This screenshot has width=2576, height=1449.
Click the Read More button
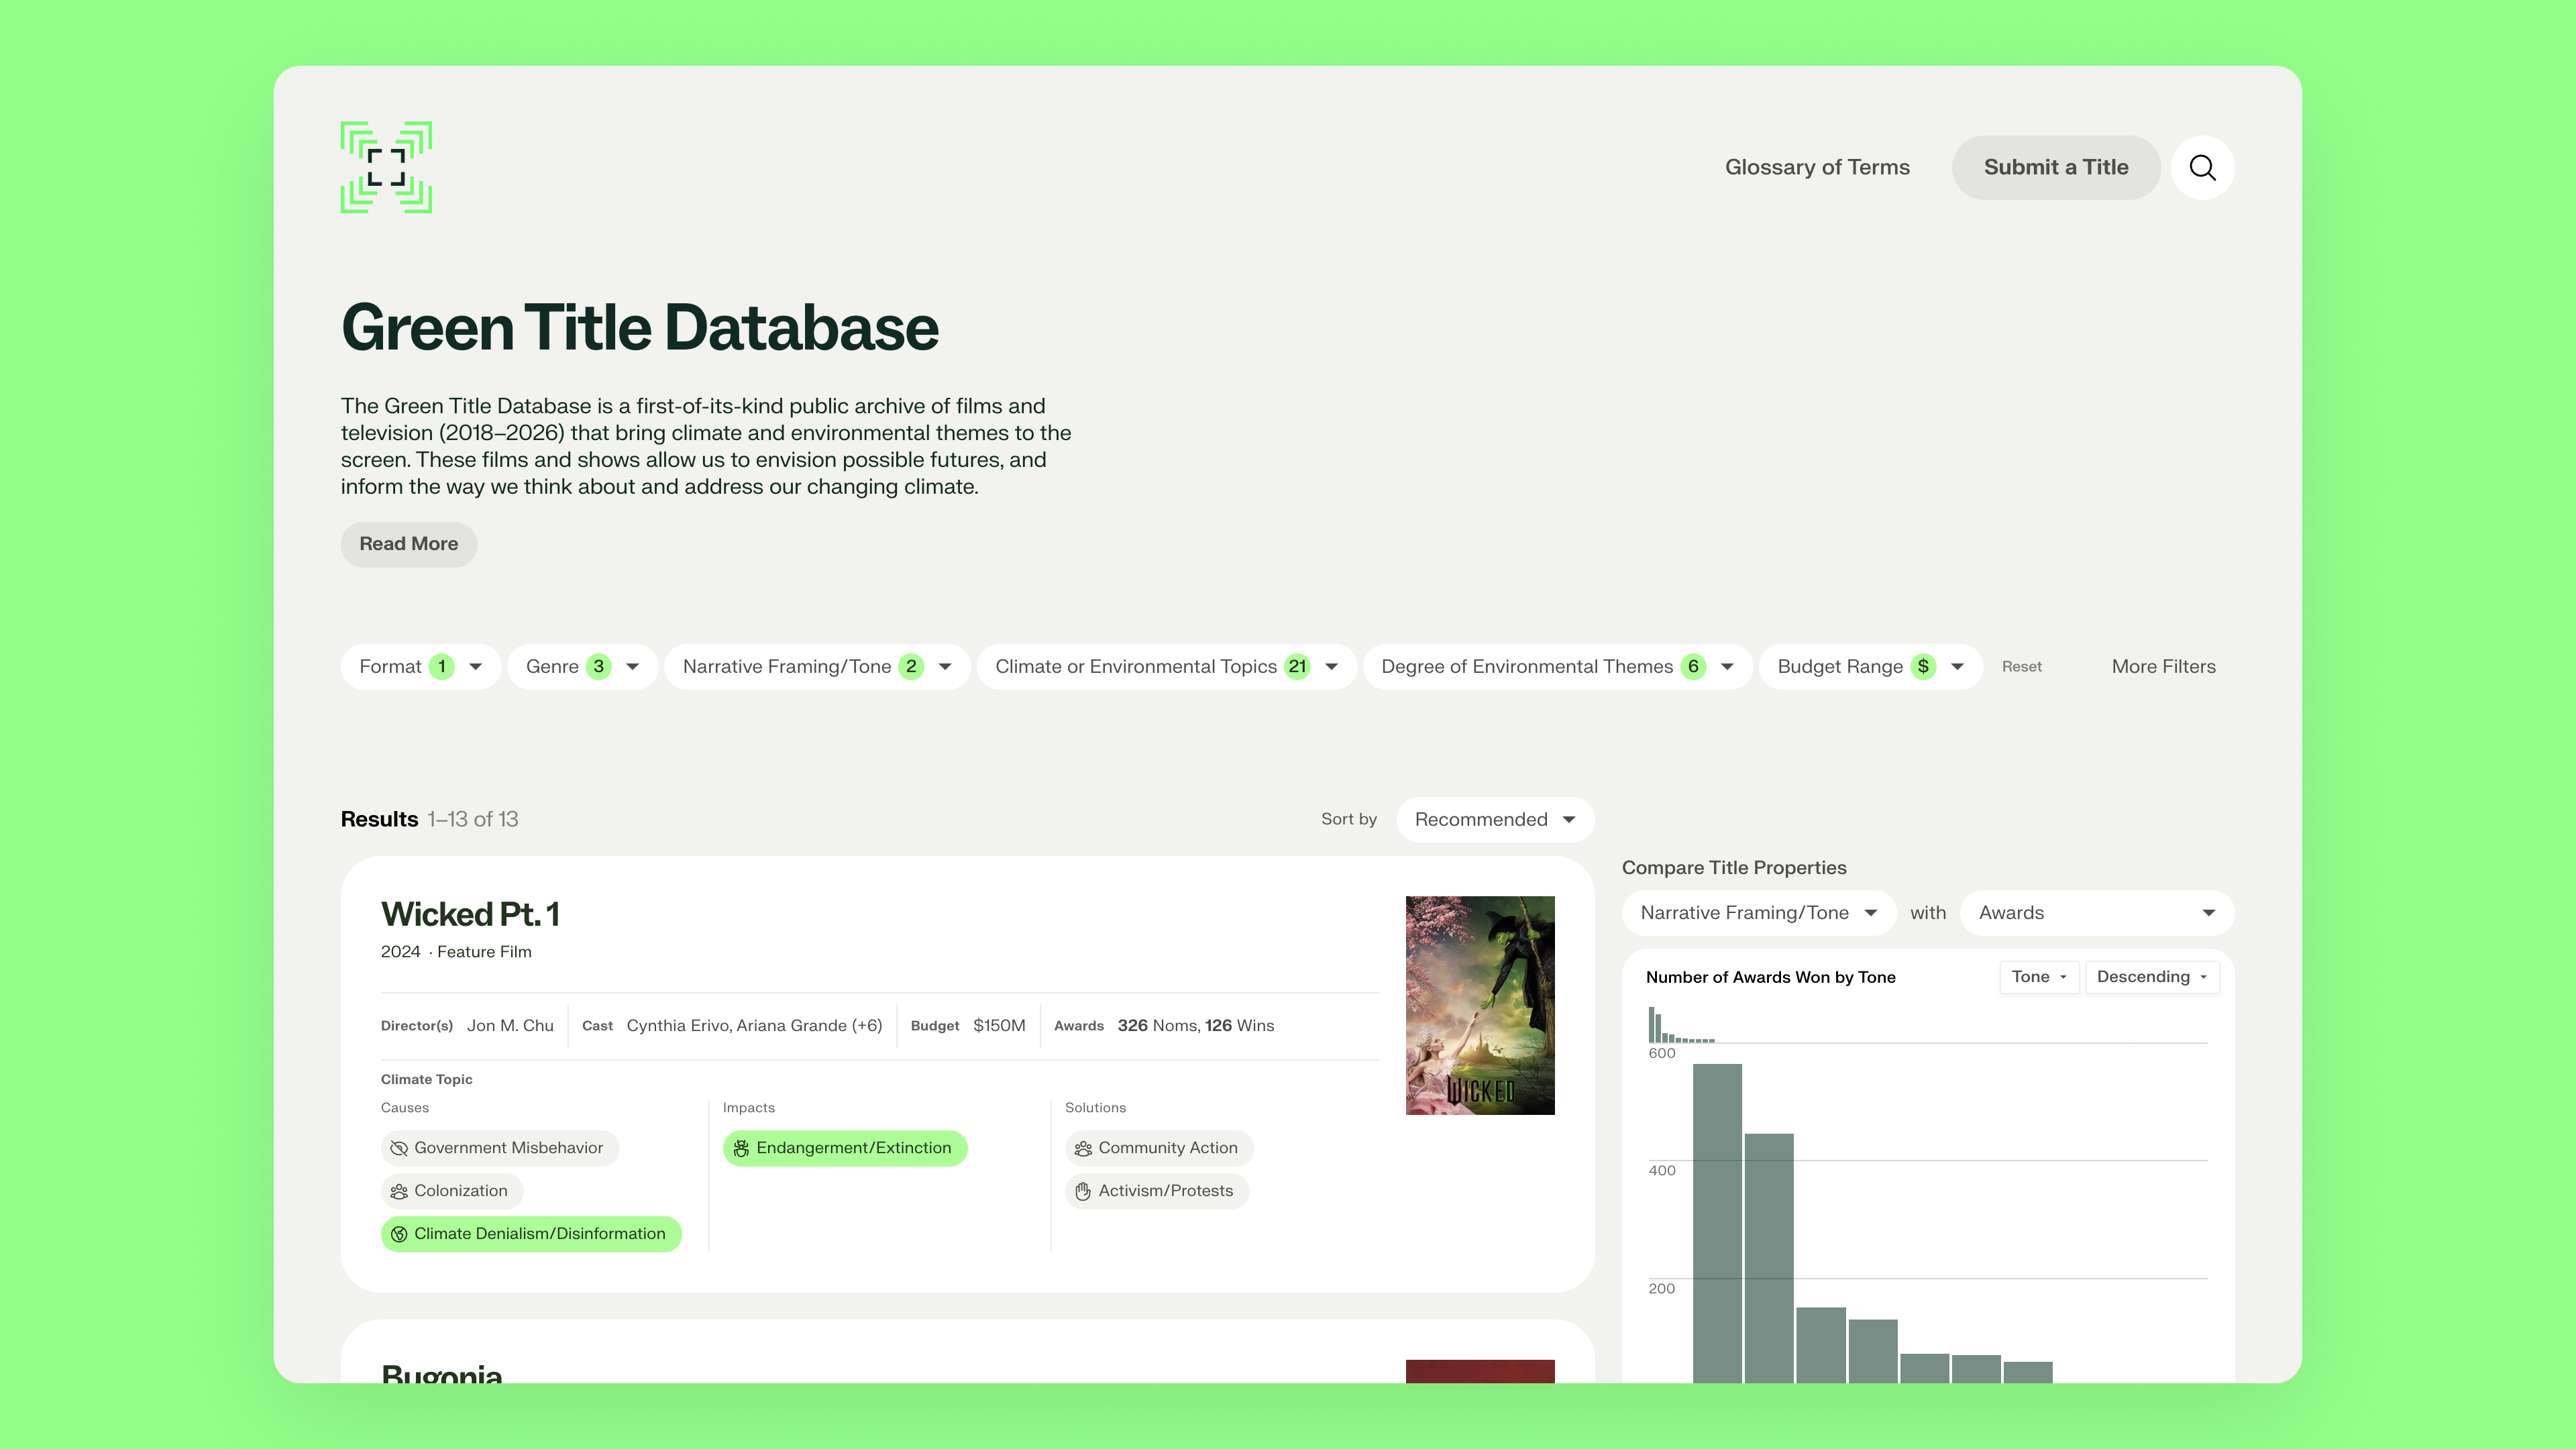click(409, 544)
